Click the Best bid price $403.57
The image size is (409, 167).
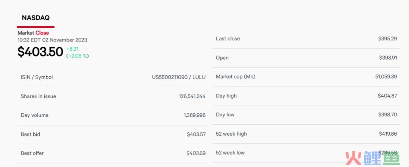(196, 135)
